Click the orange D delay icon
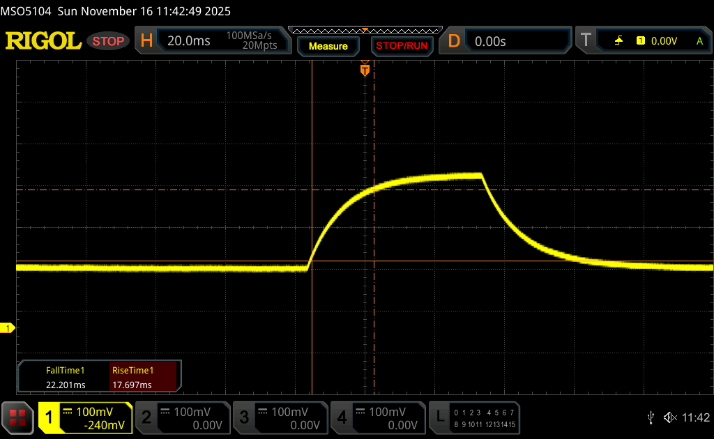The image size is (714, 439). 454,41
